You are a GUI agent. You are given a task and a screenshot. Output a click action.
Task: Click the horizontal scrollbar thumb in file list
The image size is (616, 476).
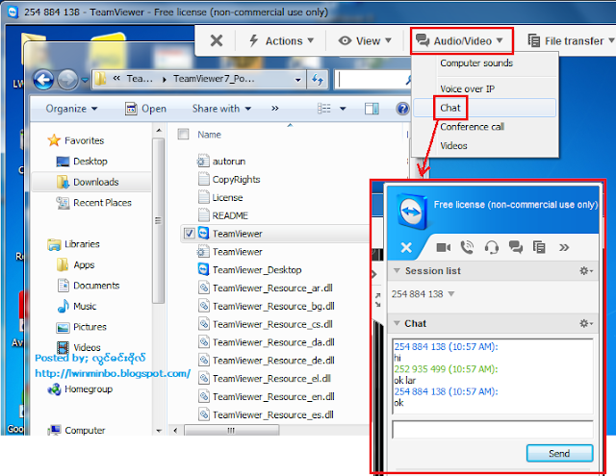[231, 431]
